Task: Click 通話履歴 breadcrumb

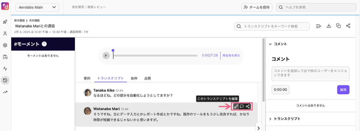Action: point(78,7)
